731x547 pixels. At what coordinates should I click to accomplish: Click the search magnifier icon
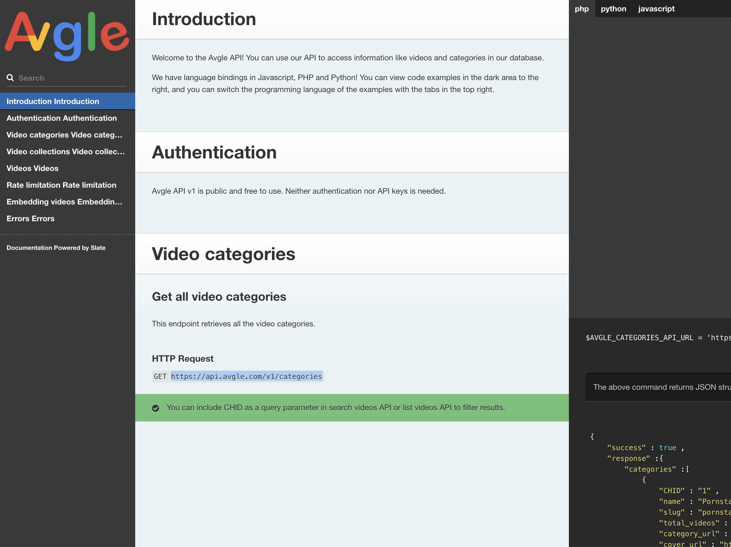point(10,78)
